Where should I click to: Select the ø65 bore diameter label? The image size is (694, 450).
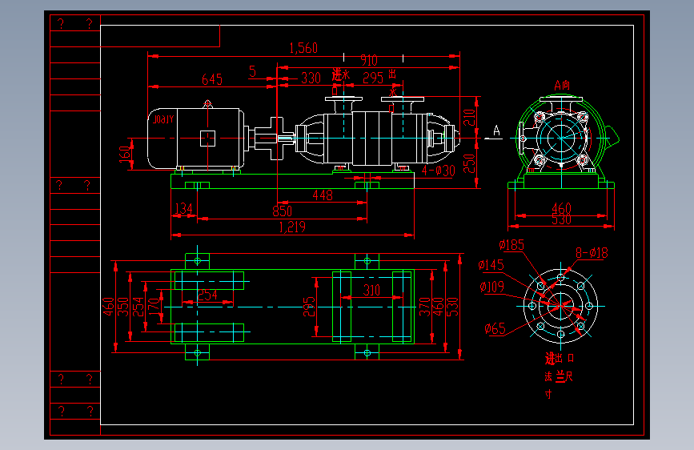495,328
